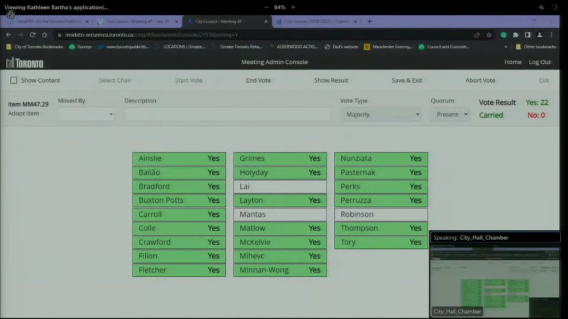Screen dimensions: 568x319
Task: Open the Chrome profile avatar icon
Action: click(x=539, y=35)
